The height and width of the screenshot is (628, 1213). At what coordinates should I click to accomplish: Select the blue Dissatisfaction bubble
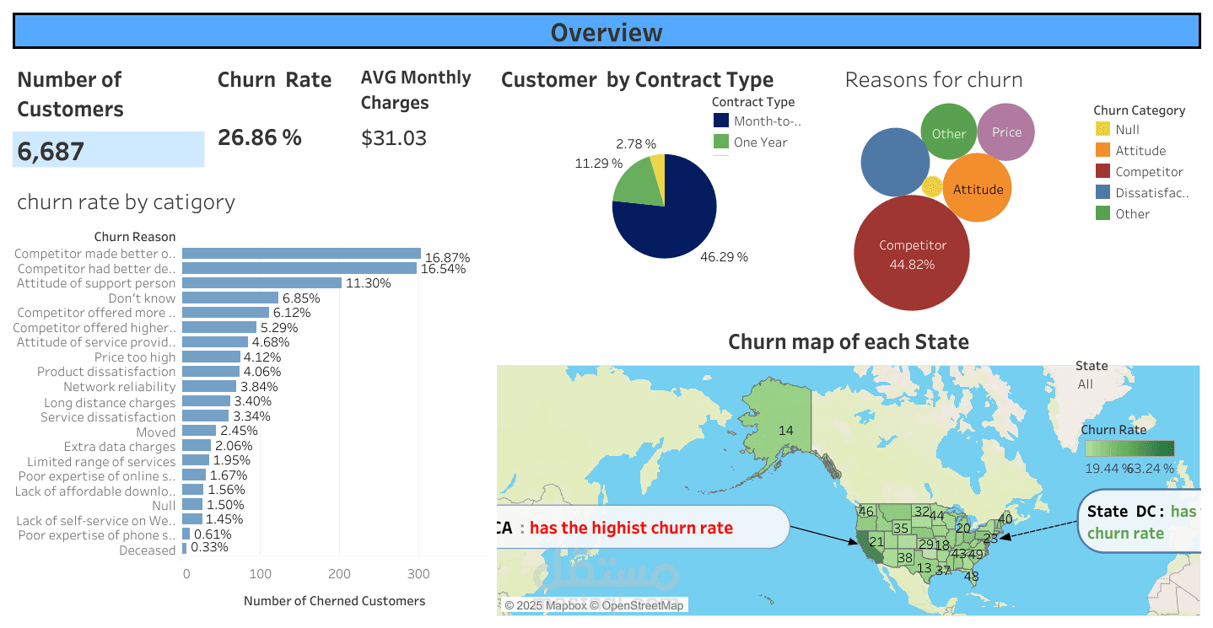895,162
